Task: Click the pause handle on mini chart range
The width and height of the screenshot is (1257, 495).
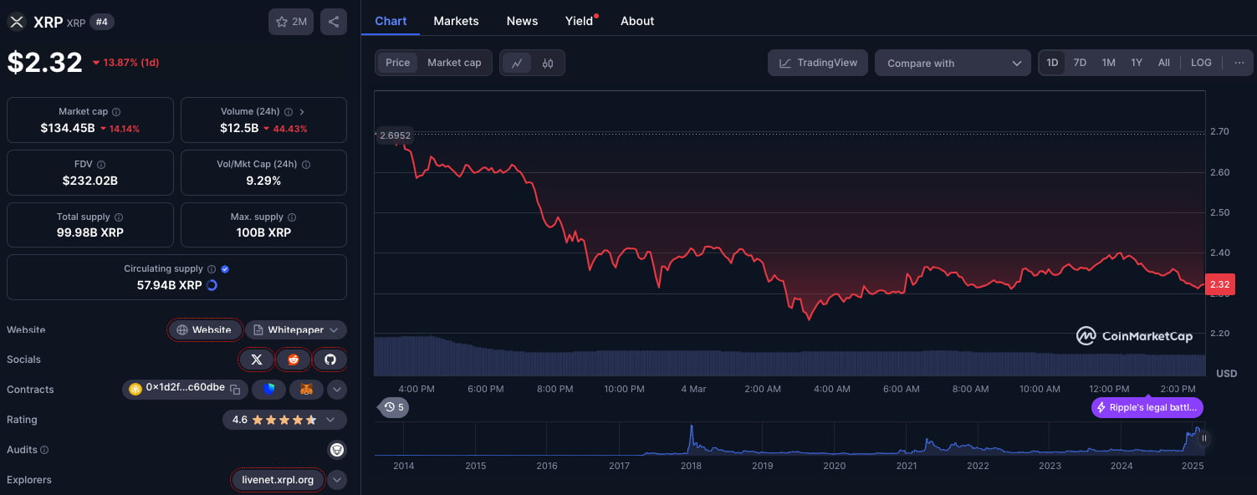Action: [1204, 438]
